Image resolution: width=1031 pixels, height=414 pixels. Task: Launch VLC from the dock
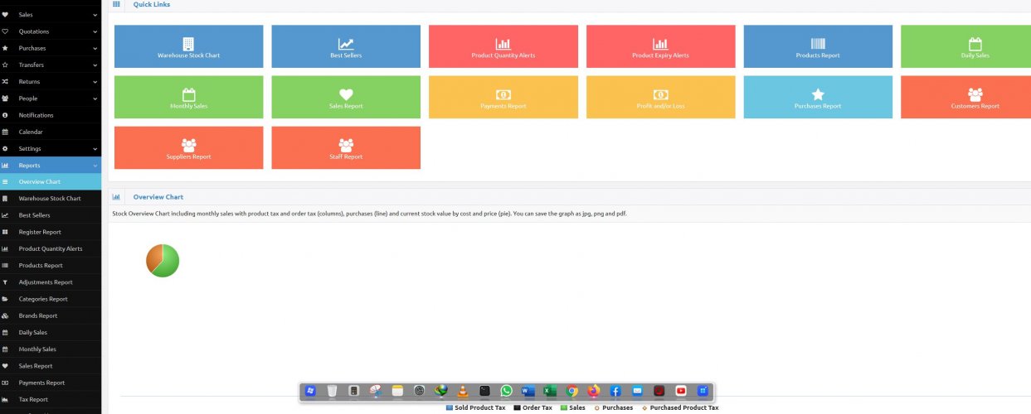(x=463, y=391)
